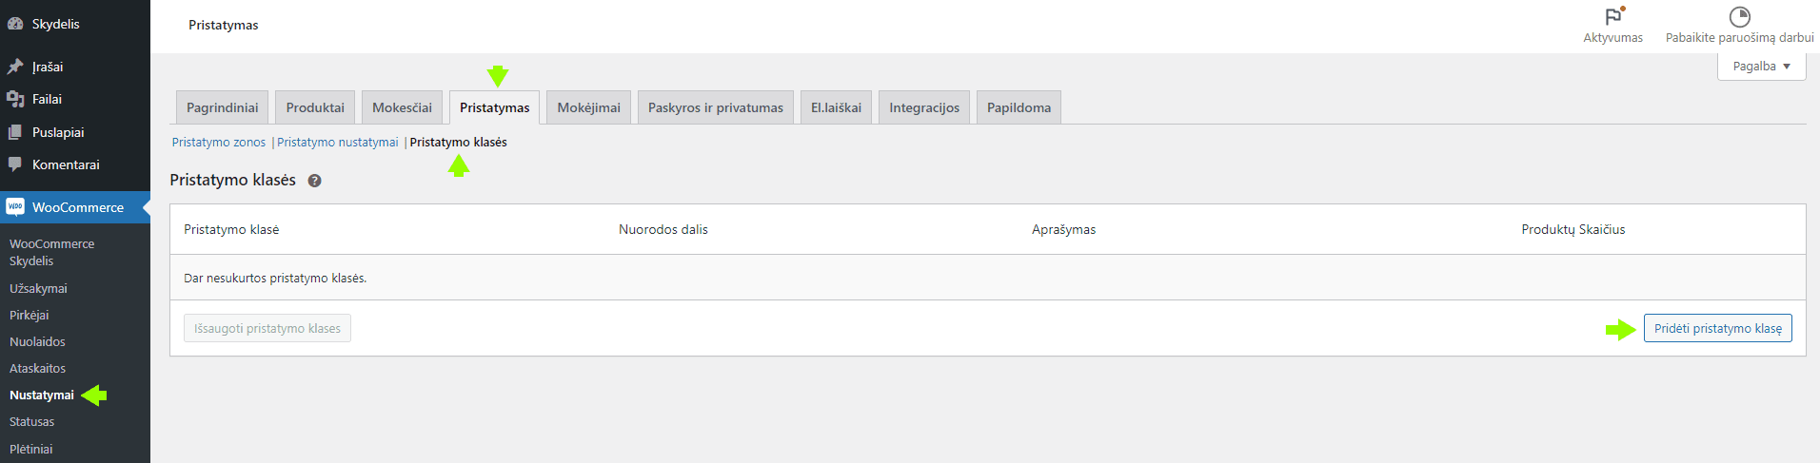This screenshot has height=463, width=1820.
Task: Open the Pristatymo nustatymai link
Action: [338, 143]
